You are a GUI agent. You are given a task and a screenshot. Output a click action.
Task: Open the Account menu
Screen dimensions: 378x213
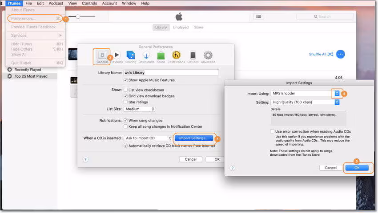pos(109,4)
